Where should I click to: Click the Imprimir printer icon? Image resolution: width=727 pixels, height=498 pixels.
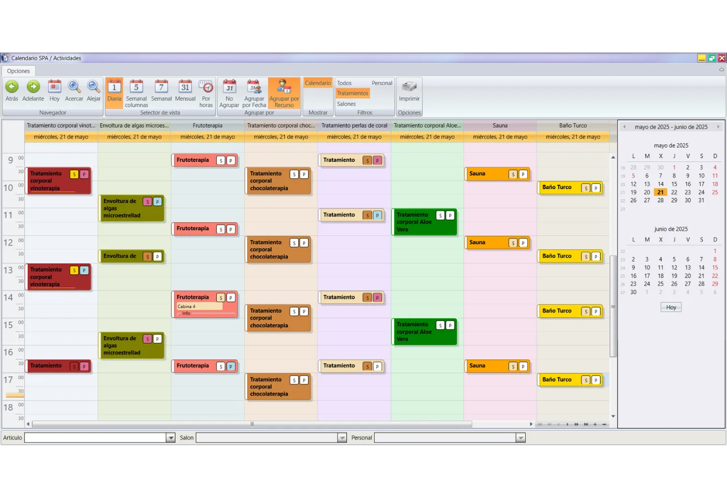coord(409,87)
